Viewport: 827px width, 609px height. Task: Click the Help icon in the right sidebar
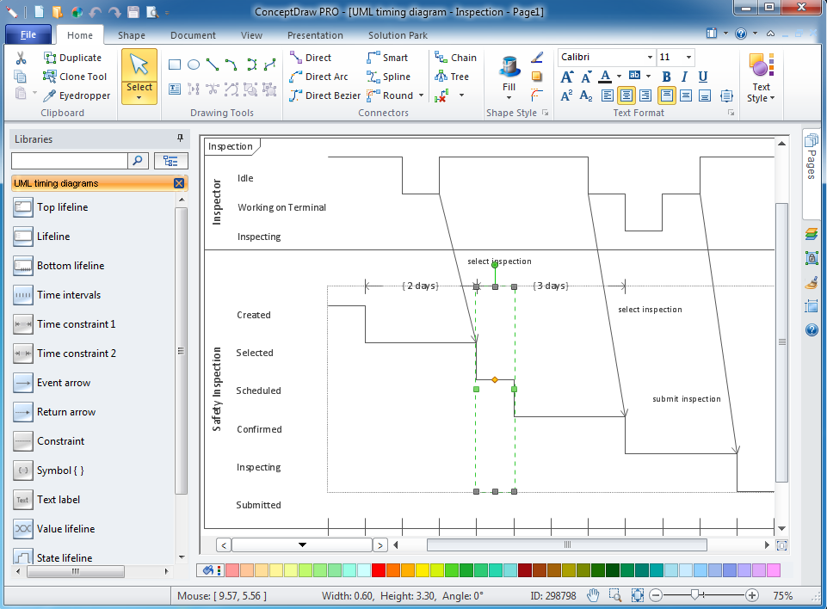pos(810,329)
